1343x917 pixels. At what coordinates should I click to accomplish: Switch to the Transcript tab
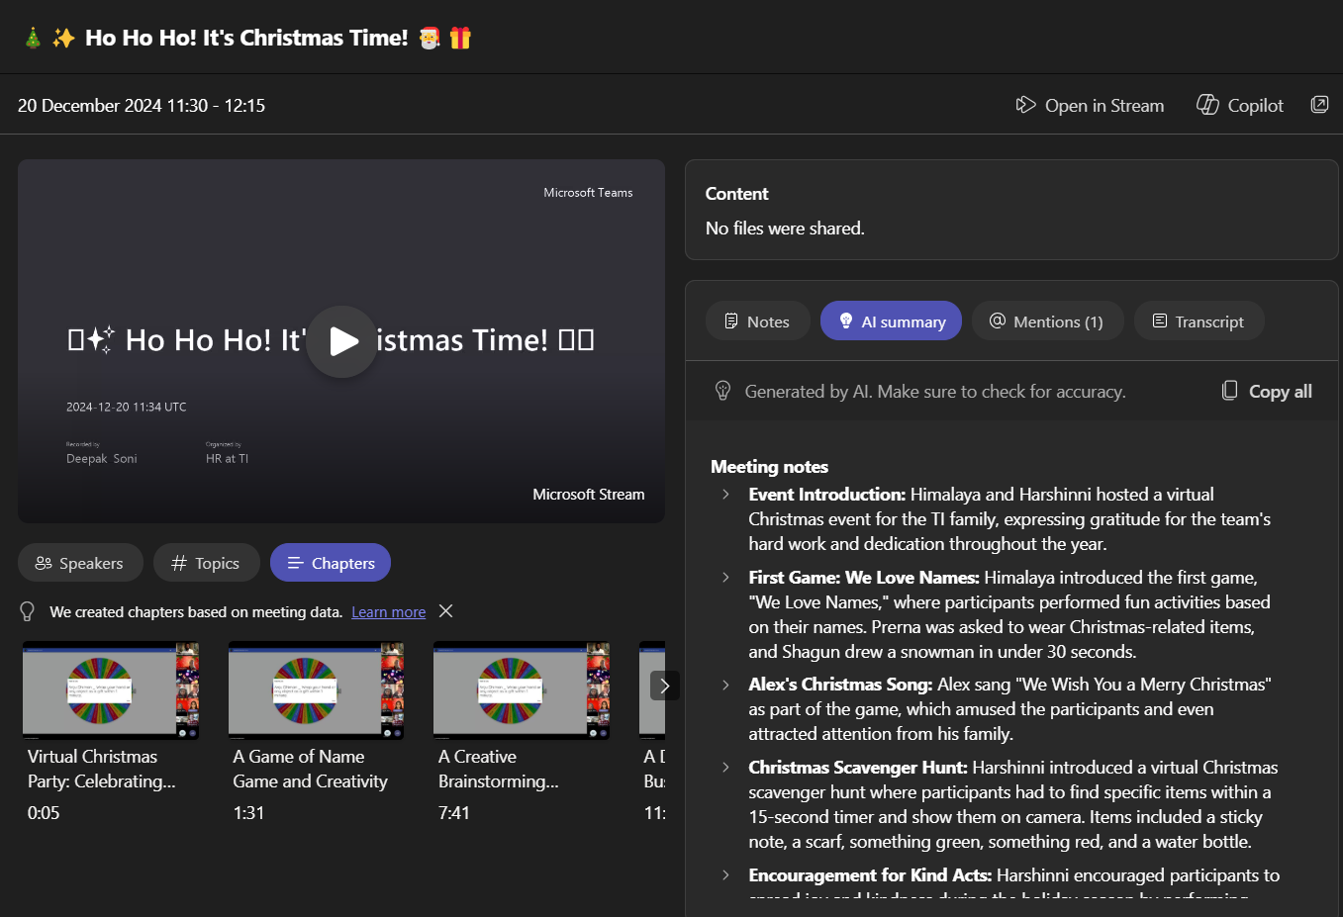point(1199,321)
